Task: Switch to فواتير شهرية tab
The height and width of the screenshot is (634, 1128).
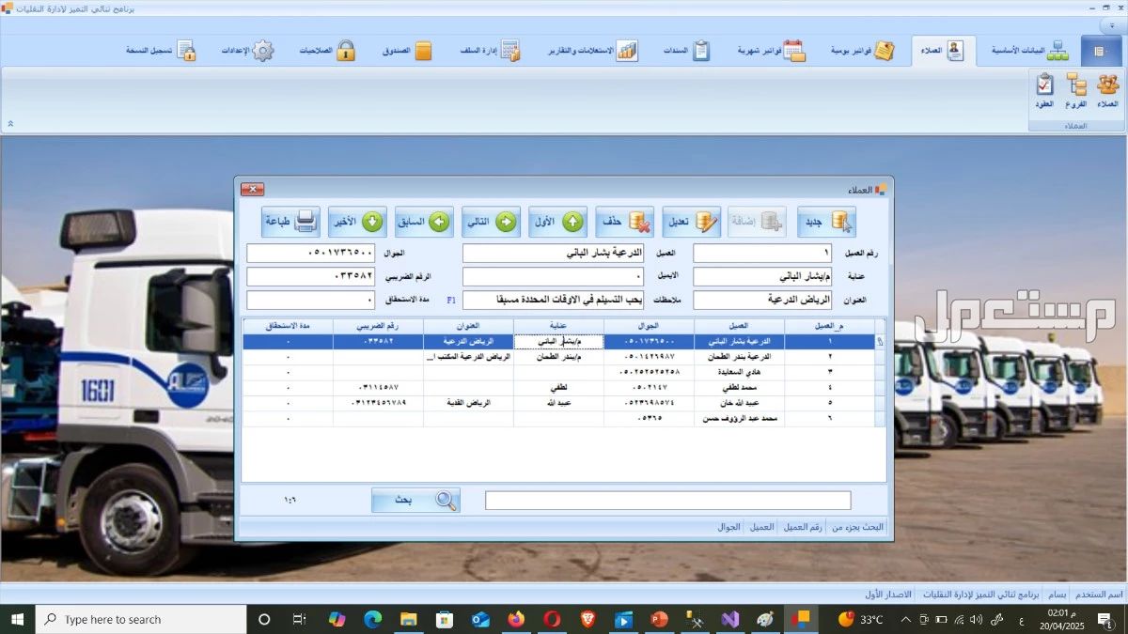Action: point(771,51)
